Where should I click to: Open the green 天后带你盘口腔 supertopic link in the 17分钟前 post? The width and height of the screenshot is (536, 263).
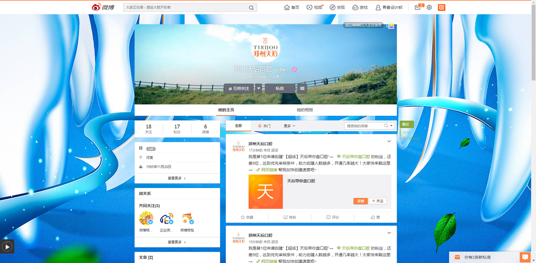[x=353, y=156]
